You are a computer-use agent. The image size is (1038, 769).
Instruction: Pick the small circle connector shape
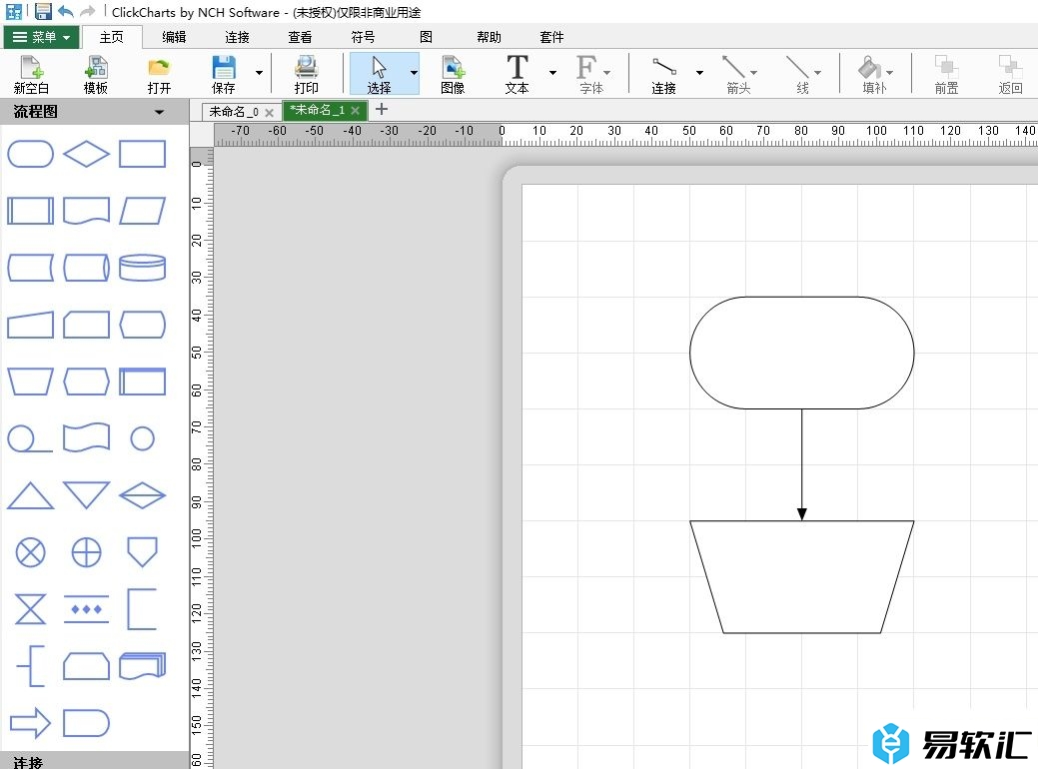coord(142,438)
